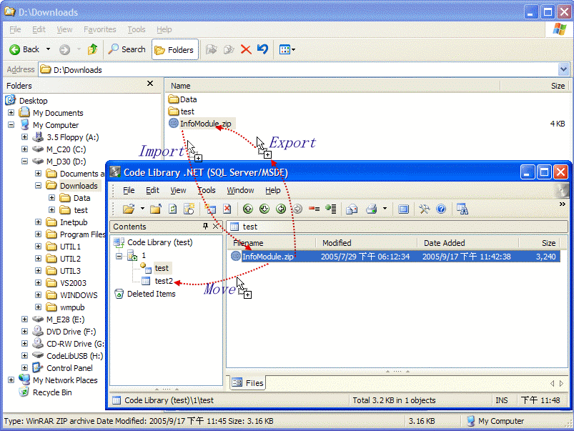Toggle the Folders button in Explorer toolbar
Viewport: 574px width, 431px height.
tap(174, 49)
